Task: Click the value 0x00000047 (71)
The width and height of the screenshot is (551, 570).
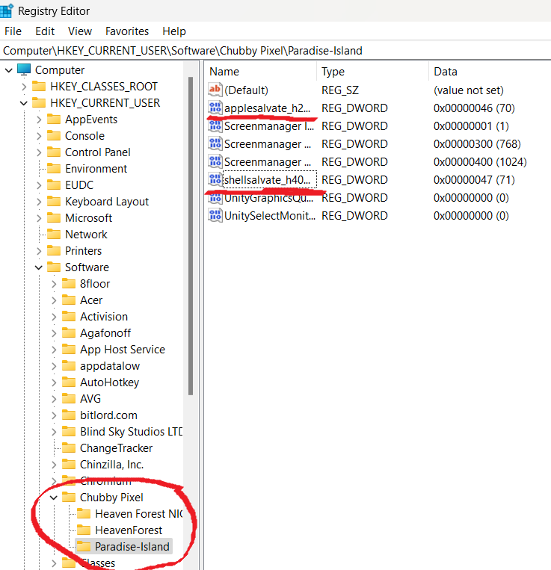Action: [474, 179]
